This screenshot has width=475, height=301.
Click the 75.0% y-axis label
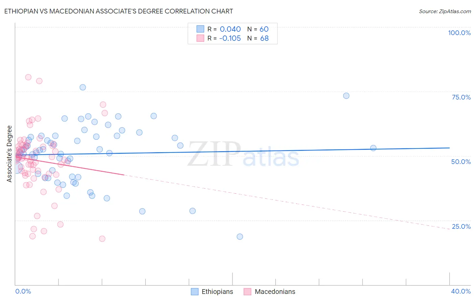(461, 97)
